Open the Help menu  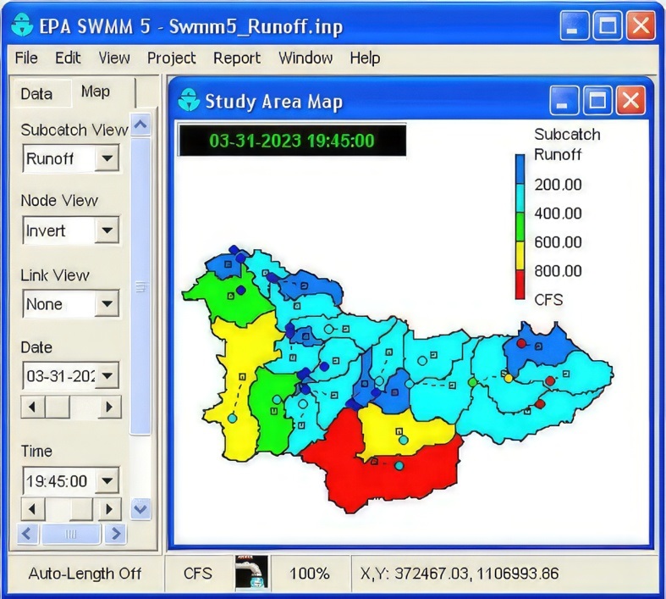[x=365, y=58]
